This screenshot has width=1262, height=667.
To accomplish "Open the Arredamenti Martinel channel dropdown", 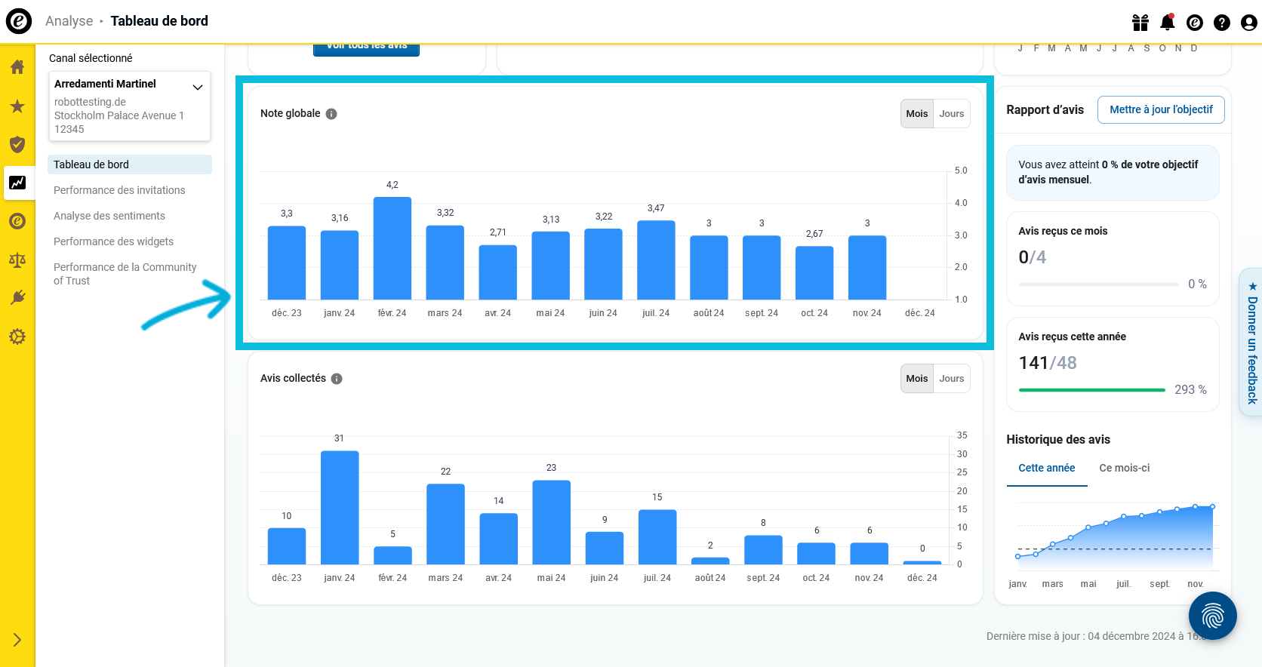I will [130, 106].
